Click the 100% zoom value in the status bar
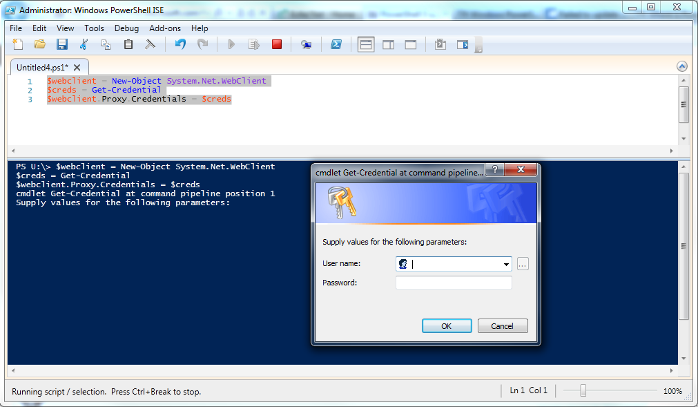Viewport: 698px width, 407px height. (672, 391)
